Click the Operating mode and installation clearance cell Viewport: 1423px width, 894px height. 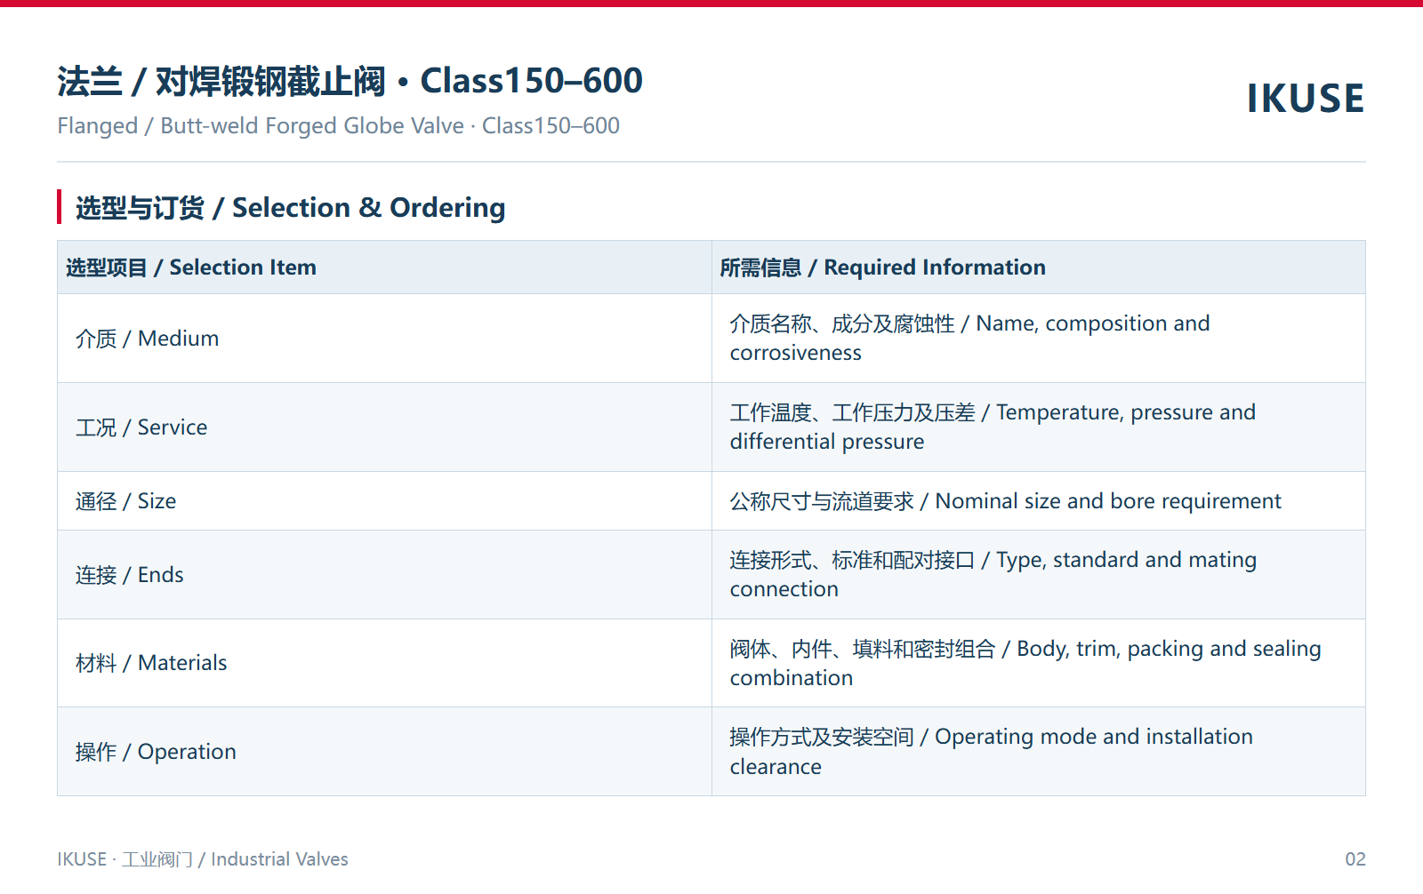(x=1039, y=752)
